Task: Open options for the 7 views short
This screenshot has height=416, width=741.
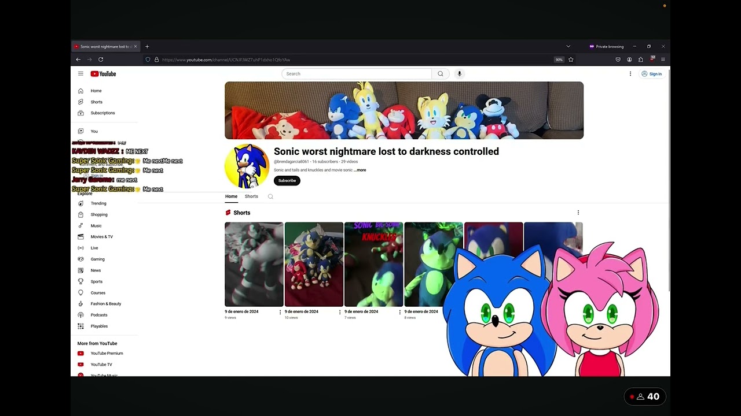Action: coord(399,312)
